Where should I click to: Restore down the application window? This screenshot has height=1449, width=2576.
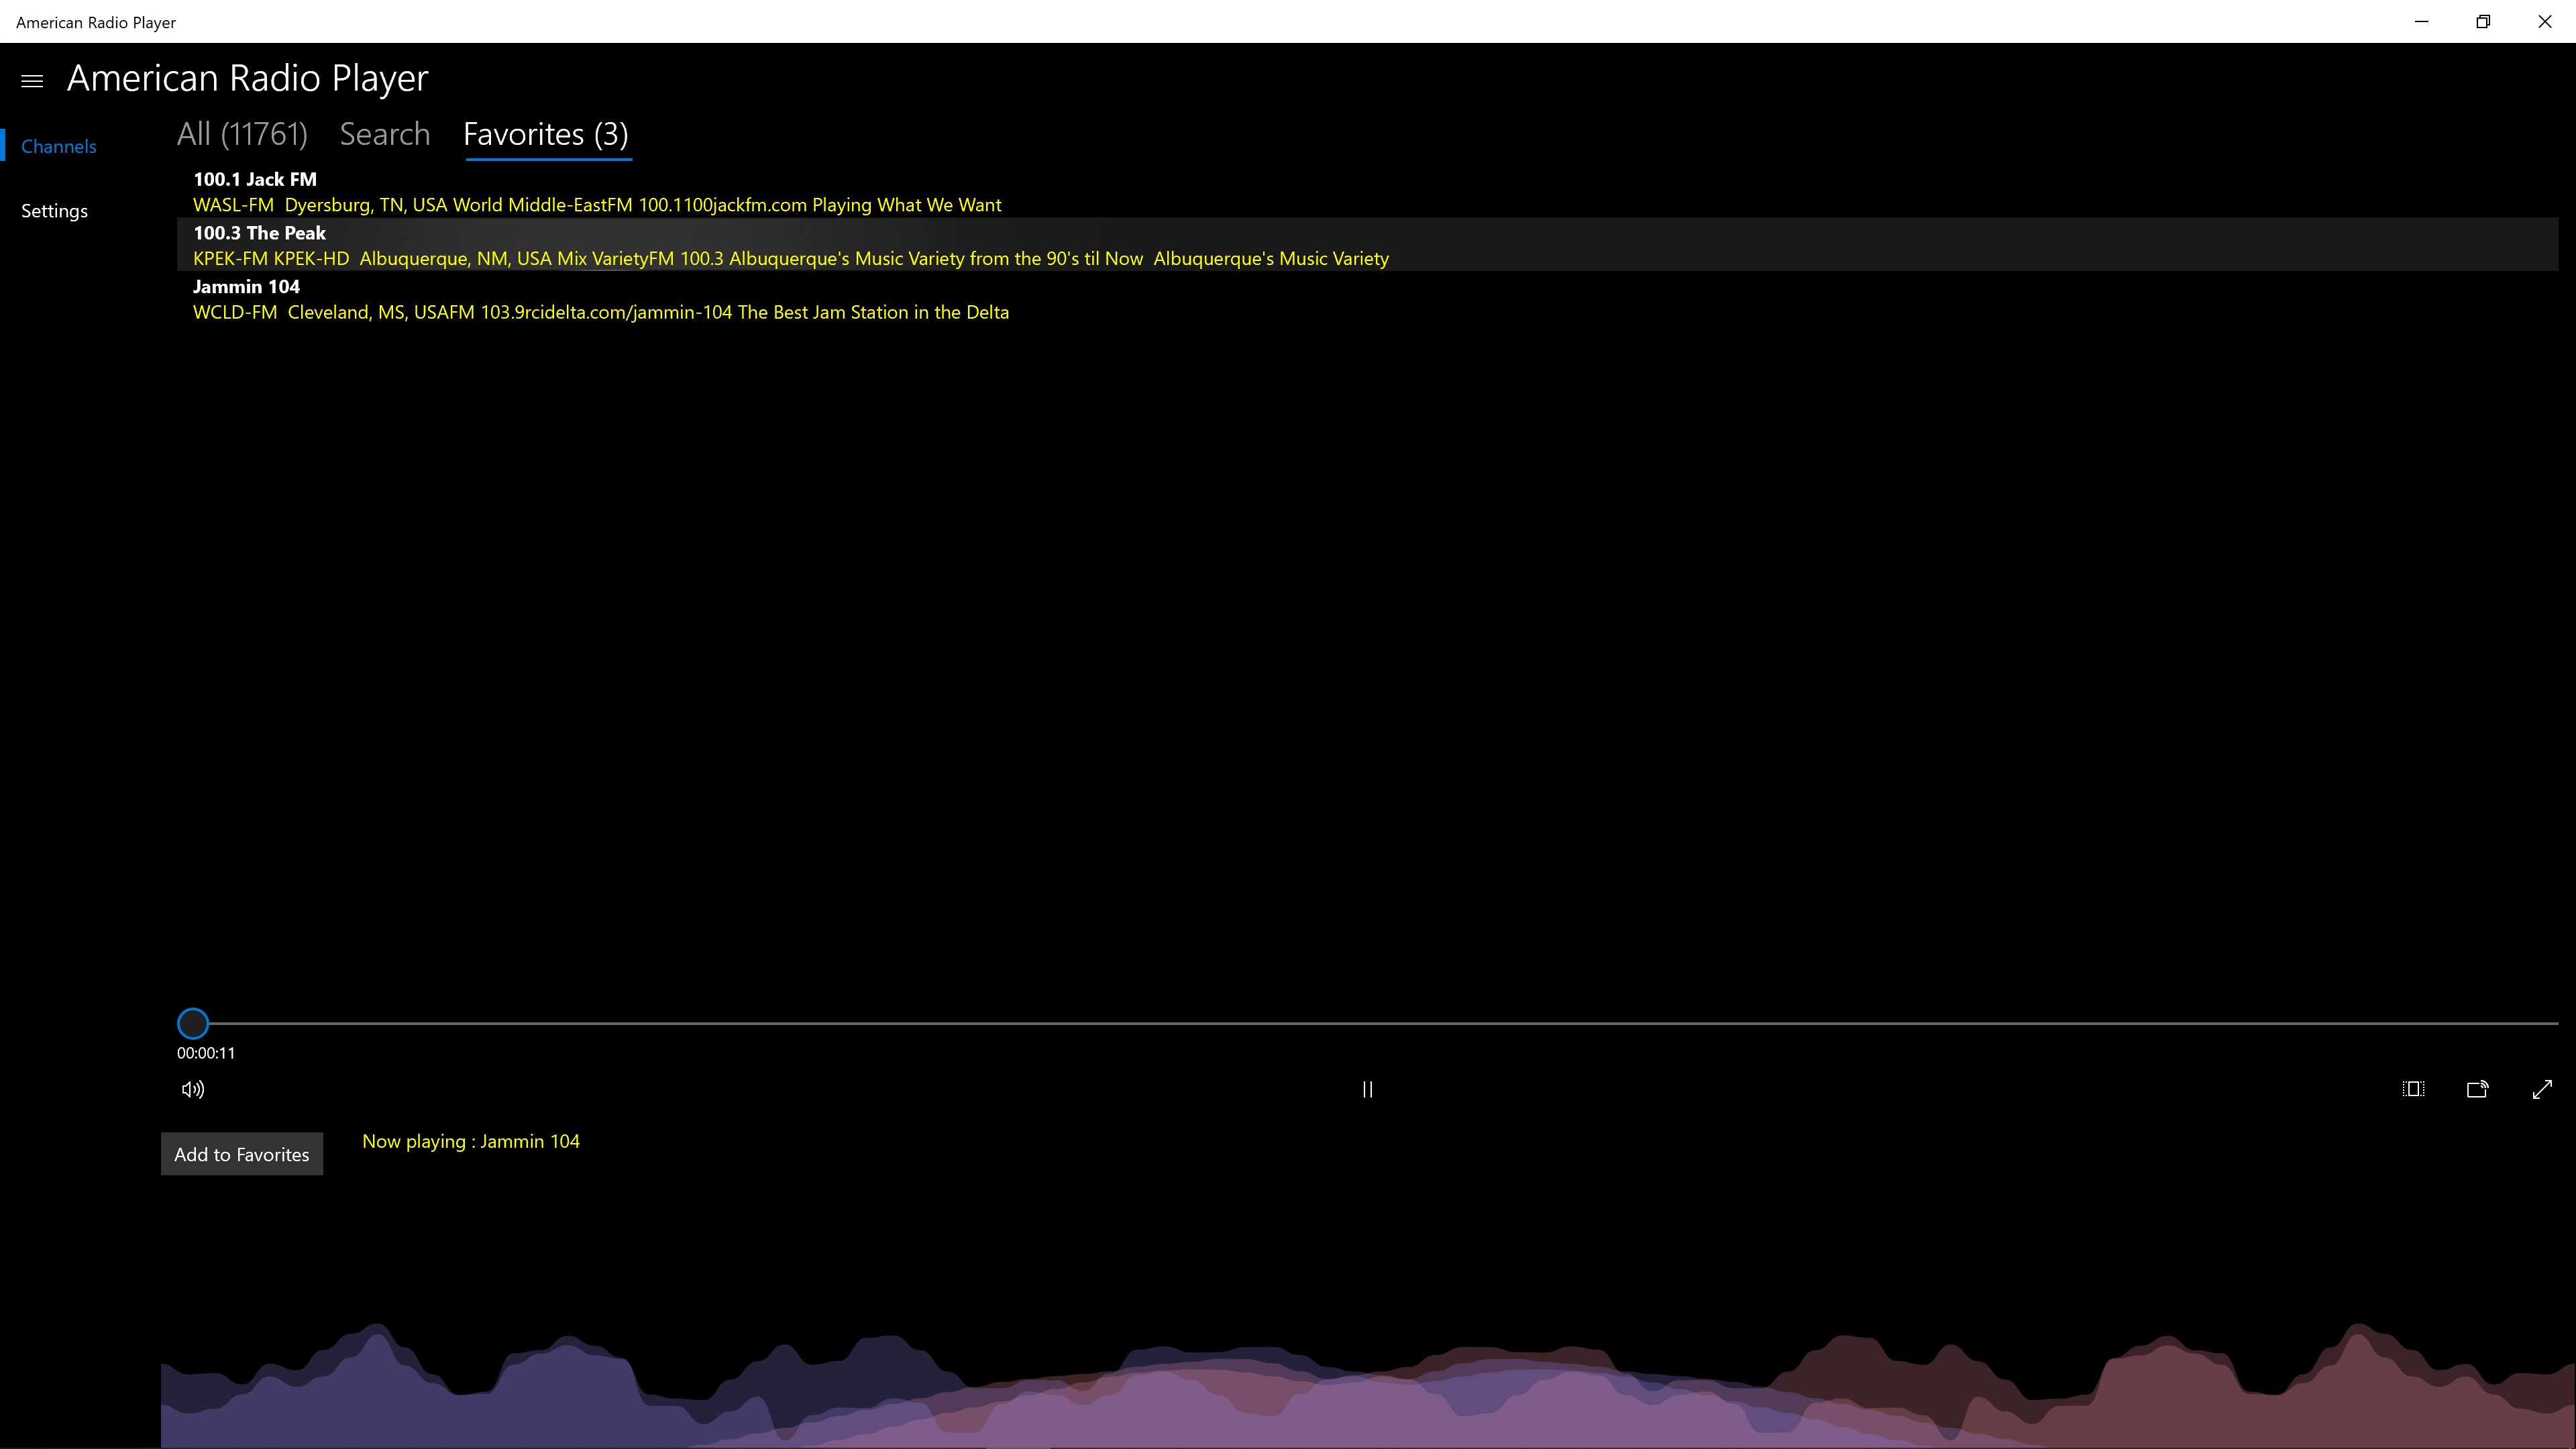2483,21
